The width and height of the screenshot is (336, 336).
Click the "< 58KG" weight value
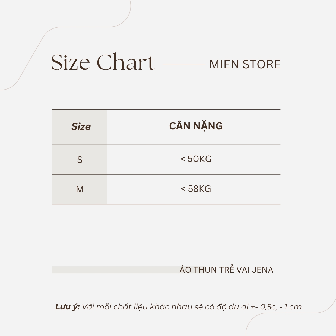pos(196,189)
